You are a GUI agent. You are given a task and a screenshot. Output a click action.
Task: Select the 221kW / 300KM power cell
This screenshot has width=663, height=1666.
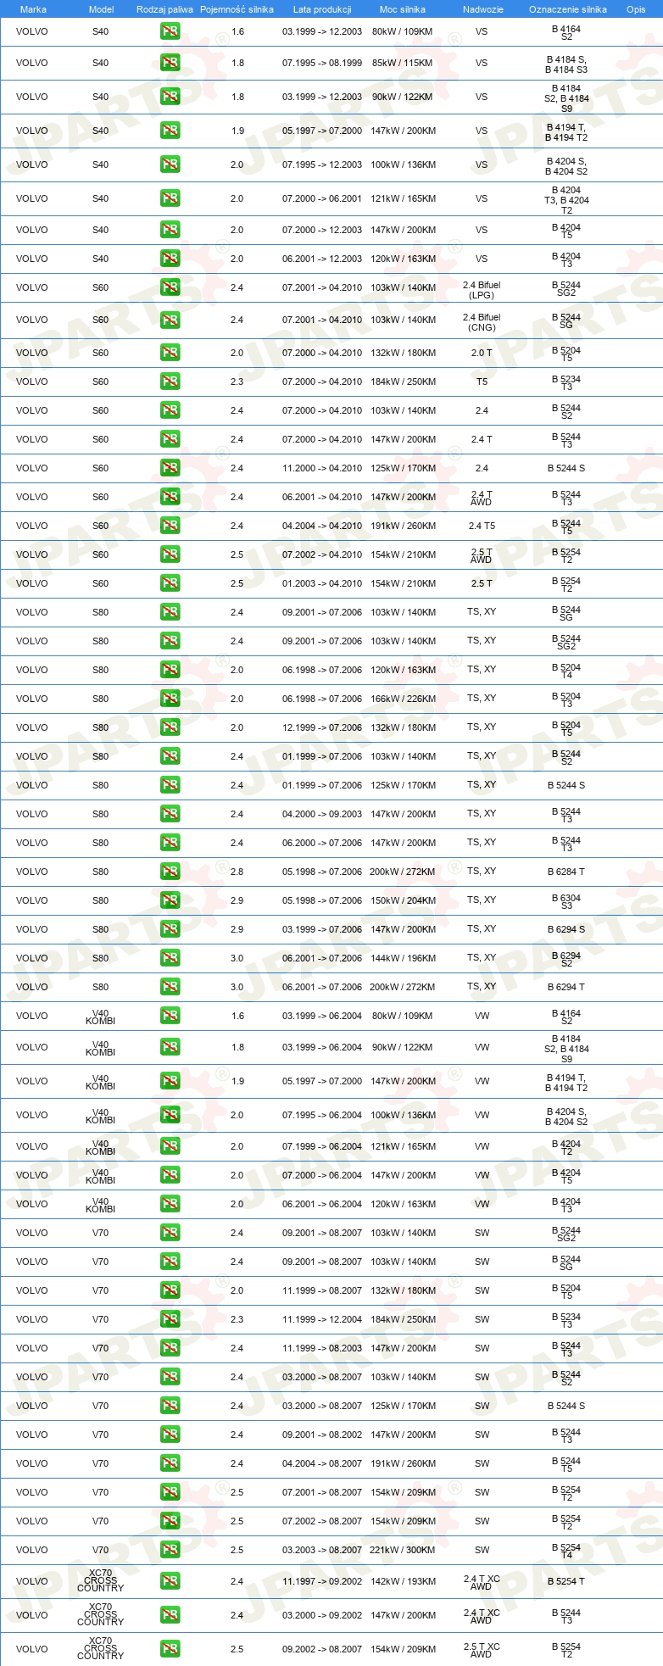(404, 1550)
